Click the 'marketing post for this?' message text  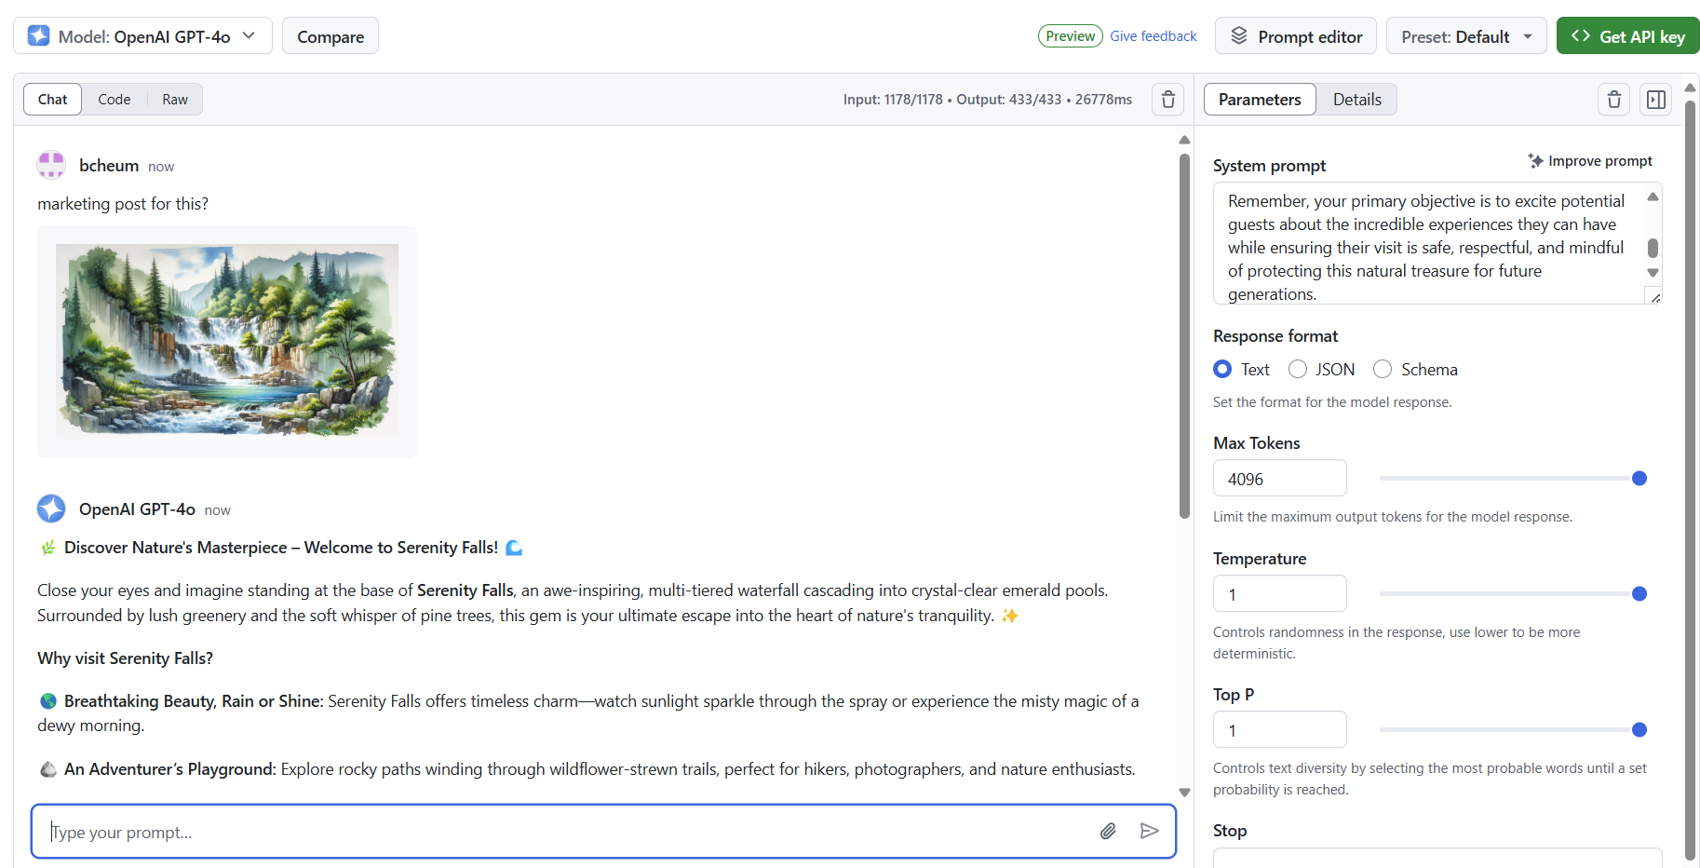click(x=123, y=204)
